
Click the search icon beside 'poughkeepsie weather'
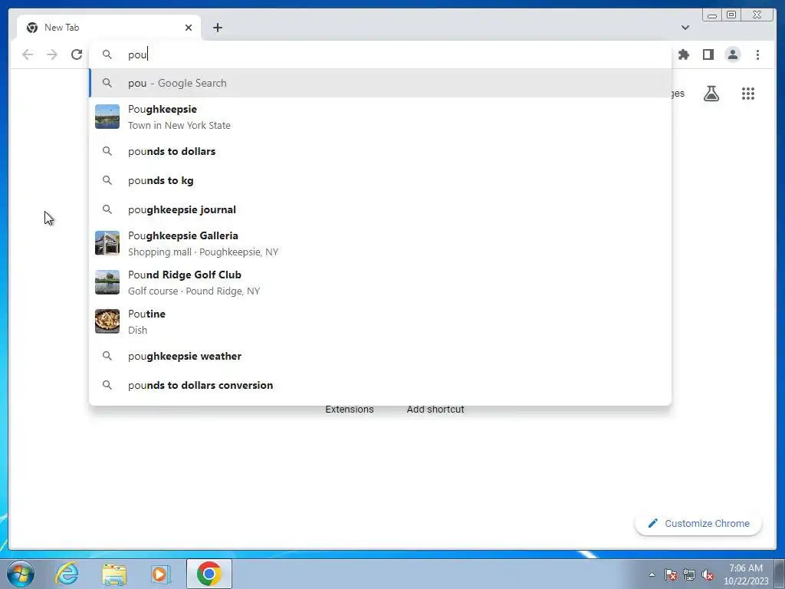(x=107, y=356)
